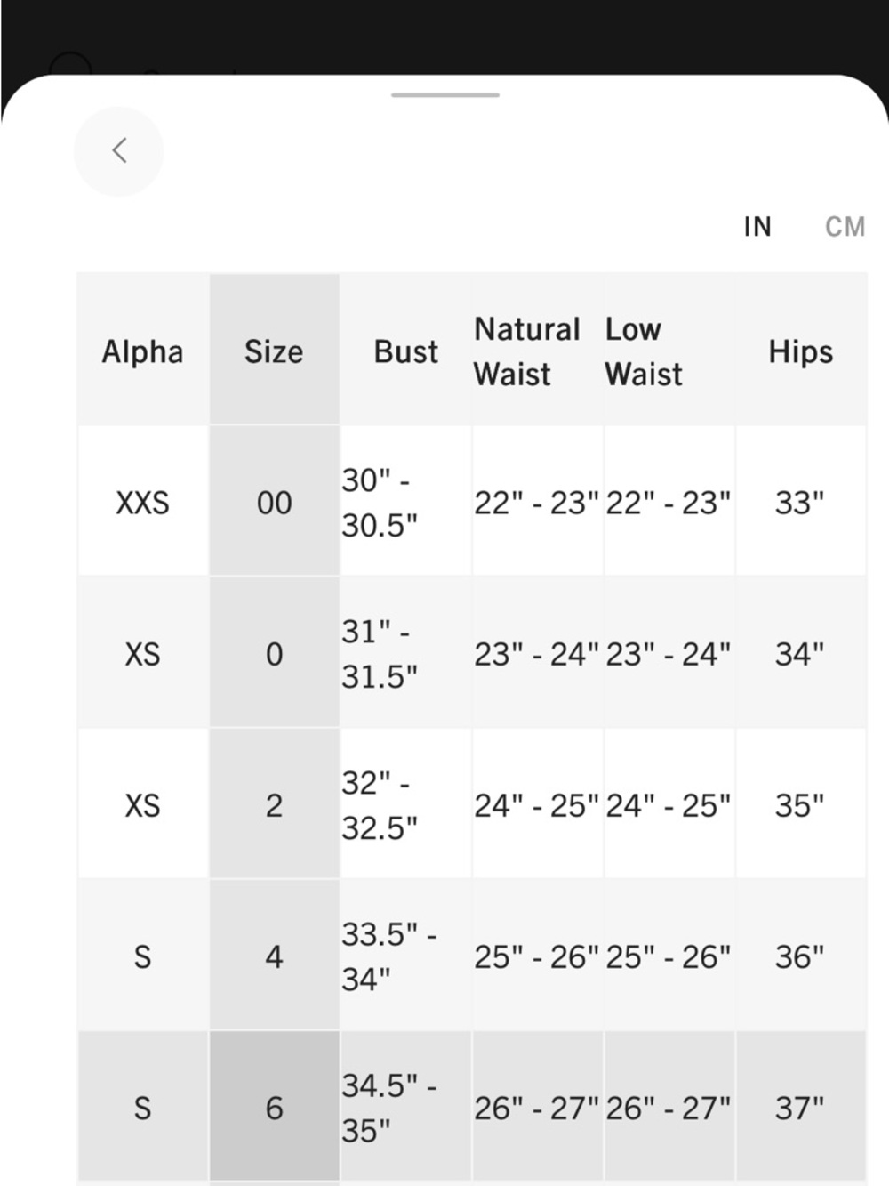This screenshot has height=1186, width=889.
Task: Select the size 4 cell
Action: (274, 955)
